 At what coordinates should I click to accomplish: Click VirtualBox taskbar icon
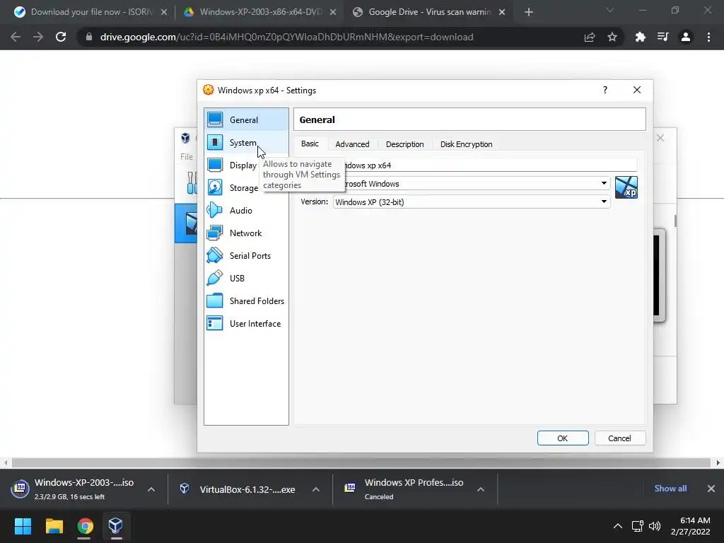[115, 526]
